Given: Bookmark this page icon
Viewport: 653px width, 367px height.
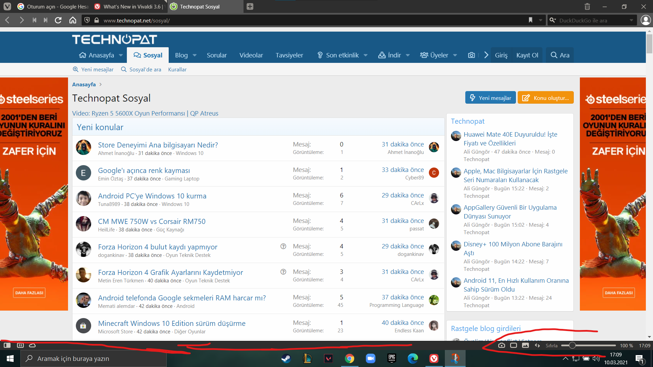Looking at the screenshot, I should (x=530, y=20).
